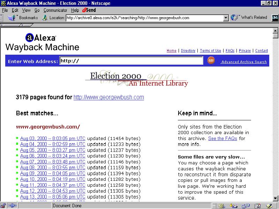The image size is (279, 209).
Task: Click the '3179 pages found for' text
Action: (44, 97)
